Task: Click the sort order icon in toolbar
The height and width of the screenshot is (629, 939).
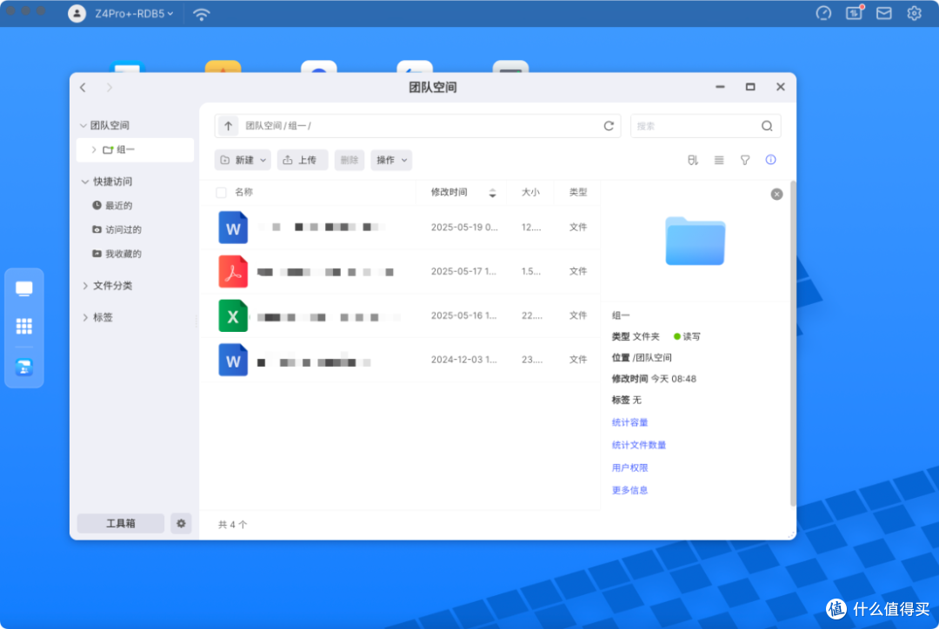Action: [693, 160]
